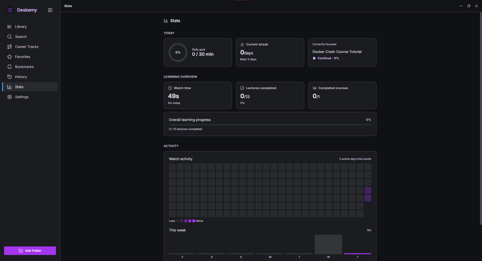Click the History clock icon
Image resolution: width=482 pixels, height=261 pixels.
[10, 77]
